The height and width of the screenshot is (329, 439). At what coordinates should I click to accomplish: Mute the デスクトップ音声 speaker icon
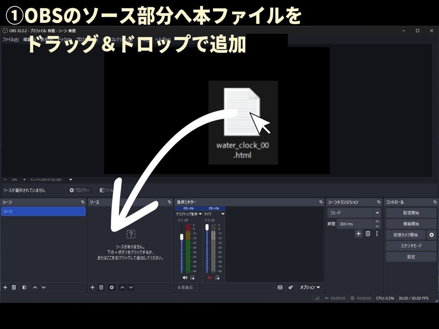(185, 278)
